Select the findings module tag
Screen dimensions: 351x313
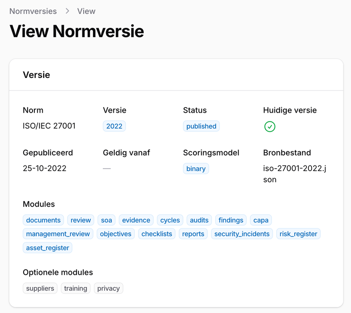231,220
